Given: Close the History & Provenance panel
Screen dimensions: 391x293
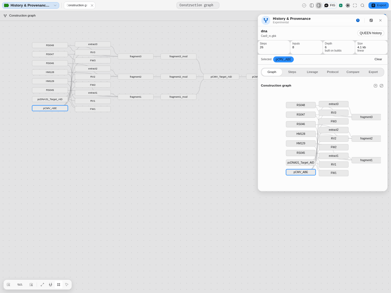Looking at the screenshot, I should pos(380,20).
